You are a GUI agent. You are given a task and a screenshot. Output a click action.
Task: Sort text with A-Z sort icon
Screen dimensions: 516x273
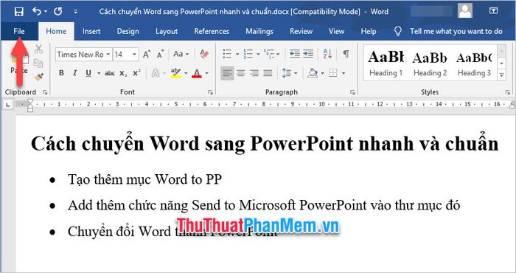click(x=327, y=54)
